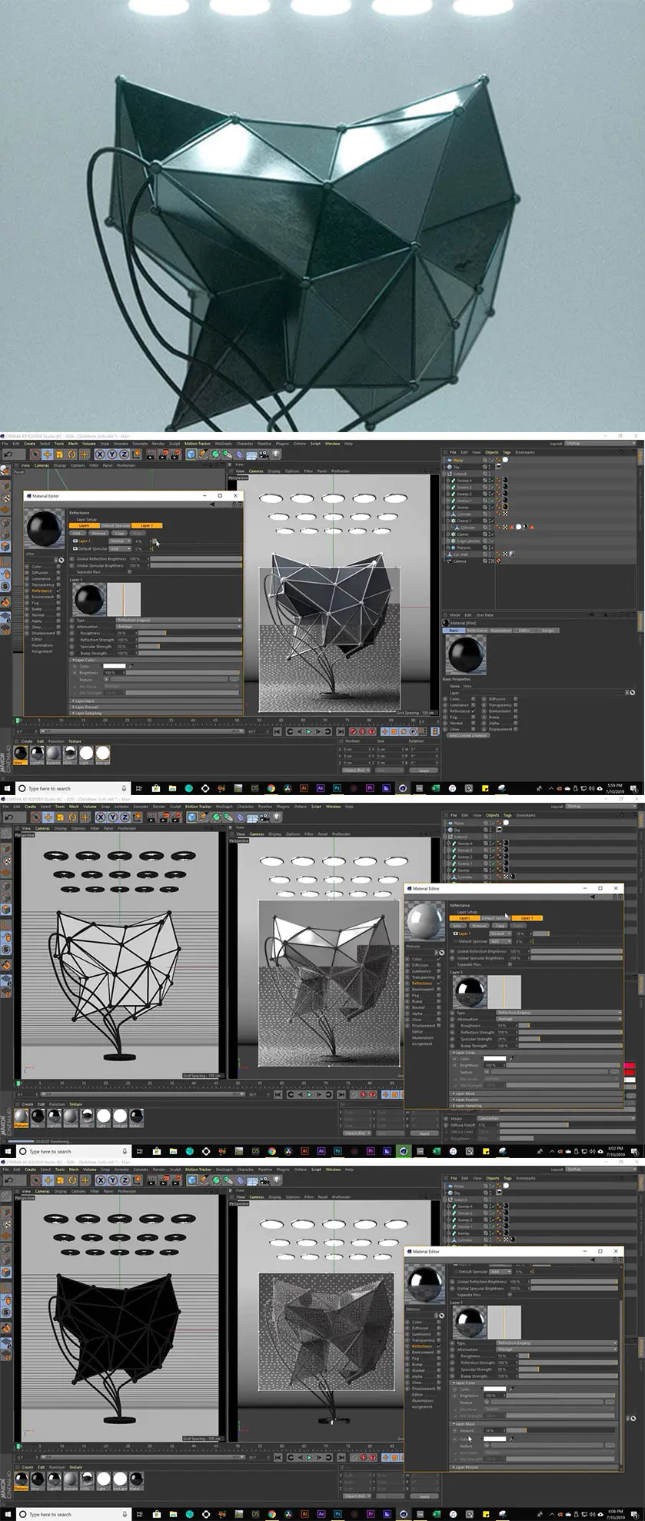Switch to the Default Specular tab in the top Material Editor
Image resolution: width=645 pixels, height=1521 pixels.
coord(115,526)
